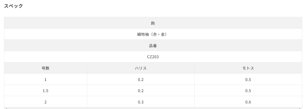This screenshot has height=109, width=307.
Task: Click the horizontal scrollbar's left arrow
Action: [6, 108]
